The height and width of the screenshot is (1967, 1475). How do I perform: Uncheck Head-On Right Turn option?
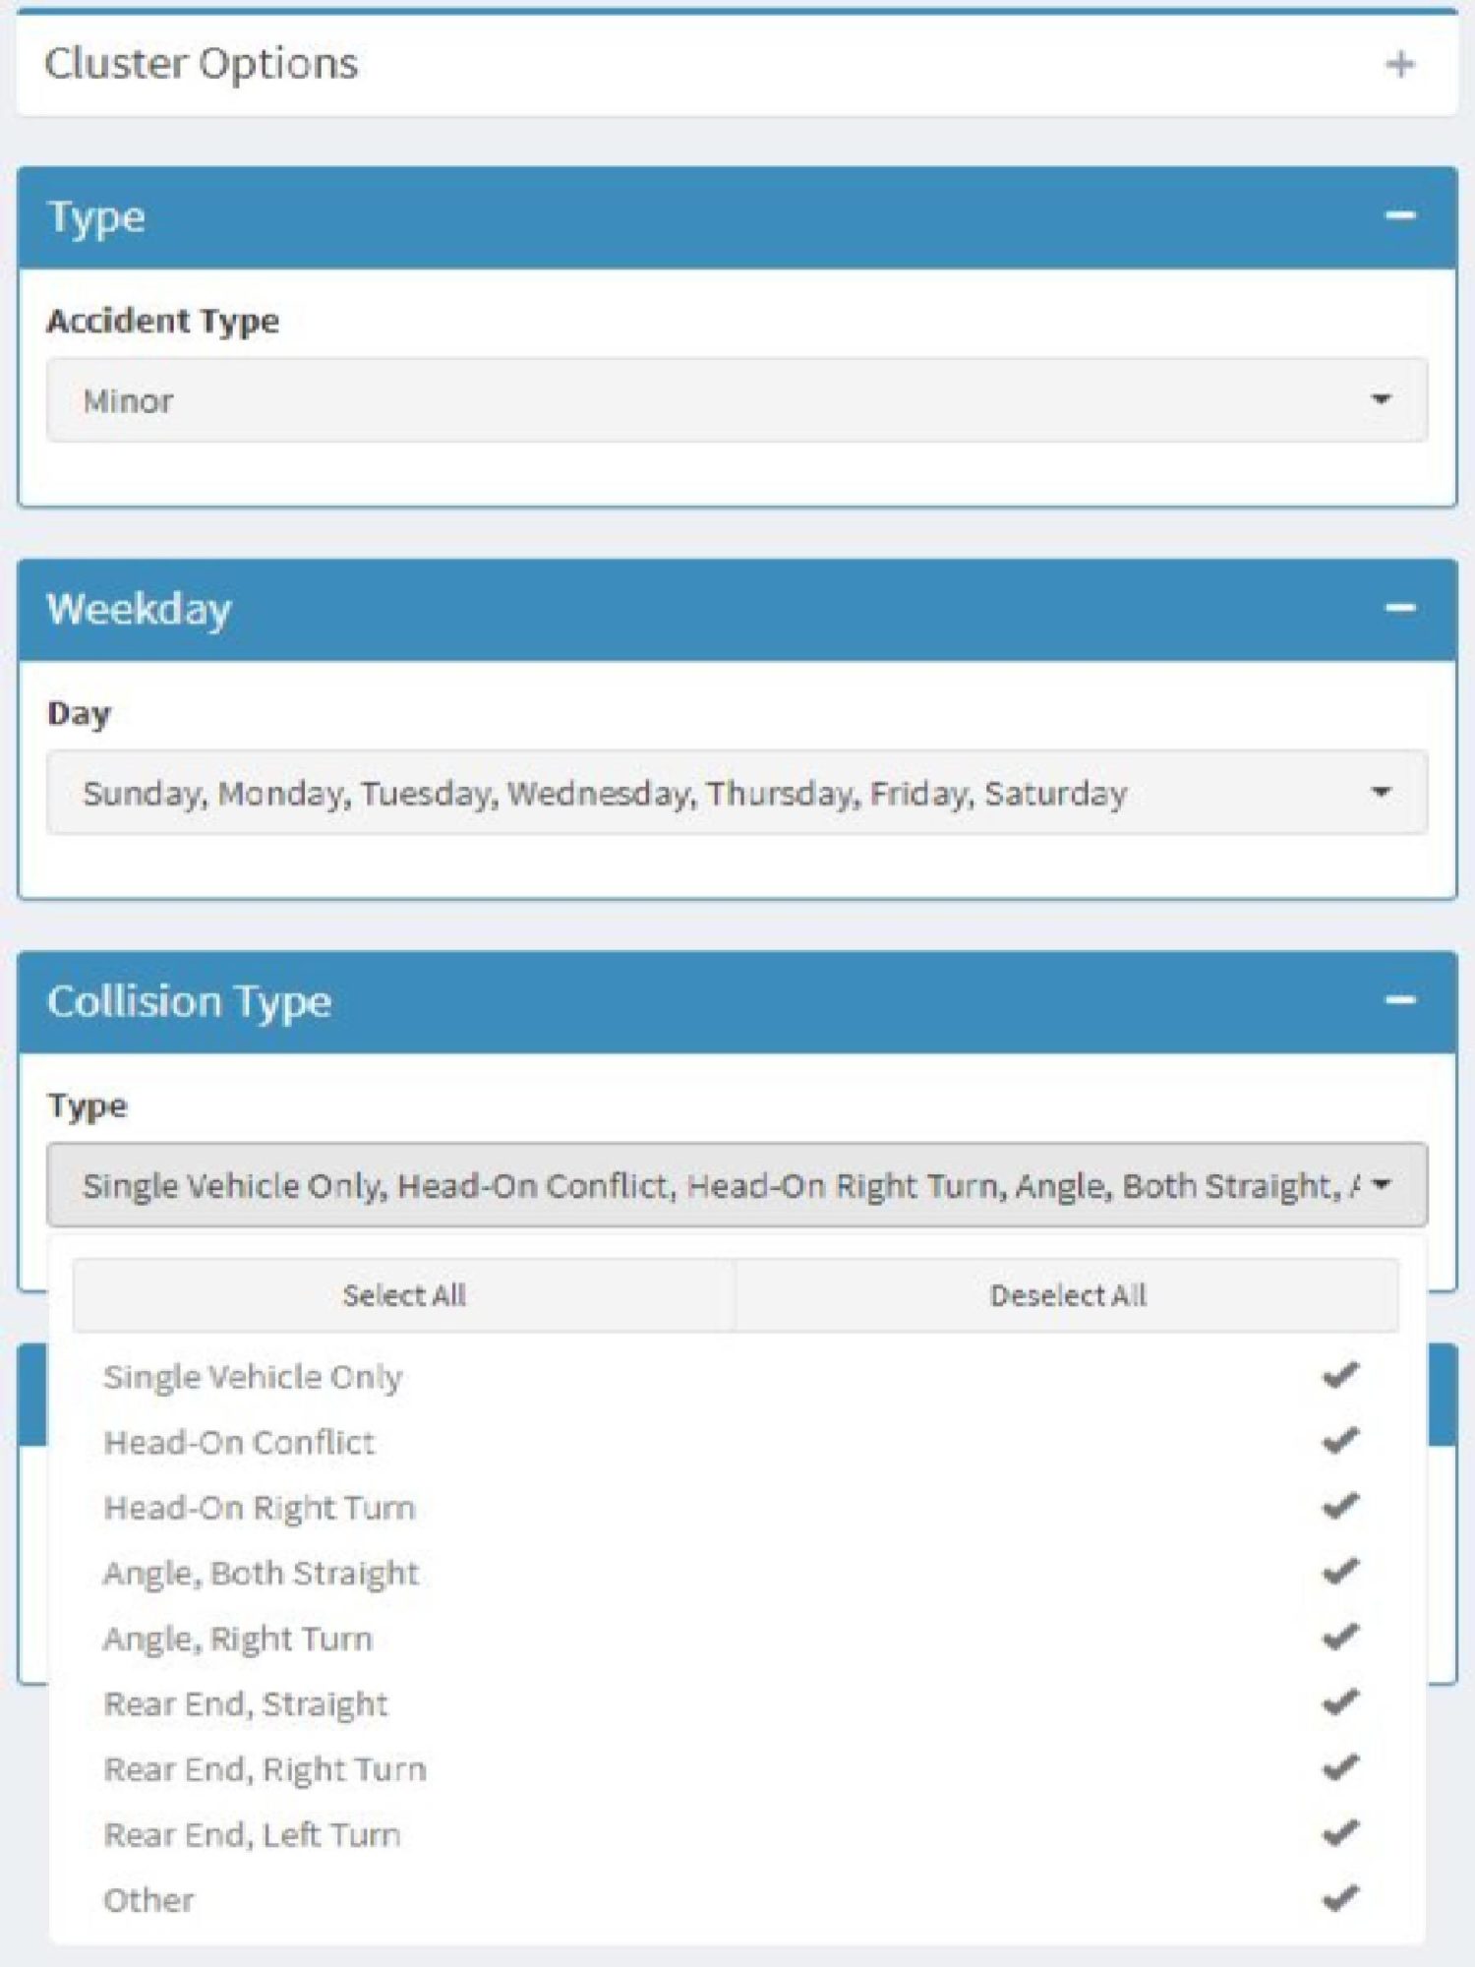[261, 1508]
